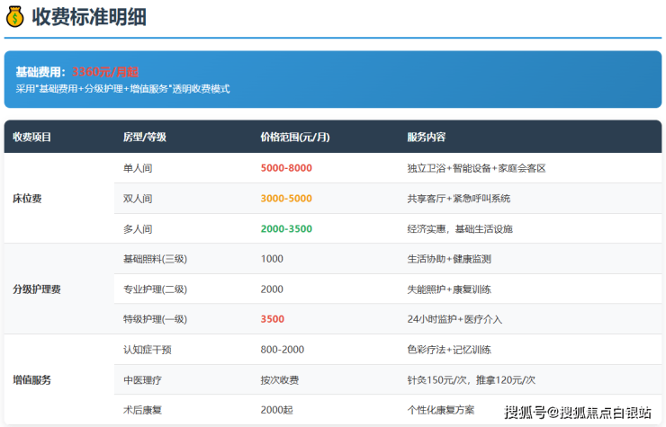Image resolution: width=666 pixels, height=427 pixels.
Task: Click the green 2000-3500 multi-bed price
Action: pyautogui.click(x=286, y=229)
